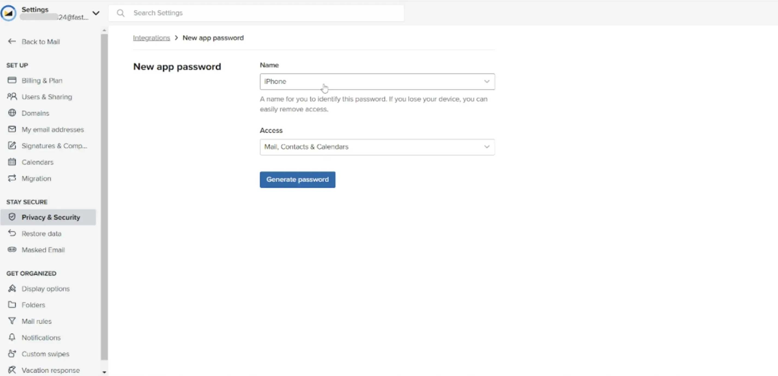The width and height of the screenshot is (778, 376).
Task: Click the Folders folder icon
Action: click(12, 304)
